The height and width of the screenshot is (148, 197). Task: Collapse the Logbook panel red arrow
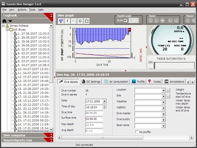click(51, 15)
